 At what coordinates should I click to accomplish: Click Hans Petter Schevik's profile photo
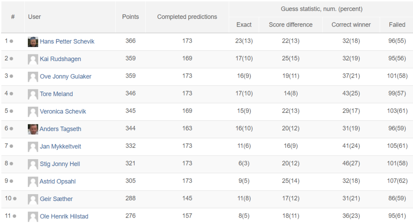click(33, 41)
